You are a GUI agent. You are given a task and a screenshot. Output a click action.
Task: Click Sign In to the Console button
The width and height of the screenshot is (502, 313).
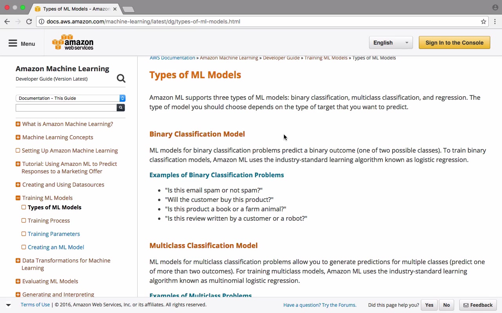coord(454,43)
